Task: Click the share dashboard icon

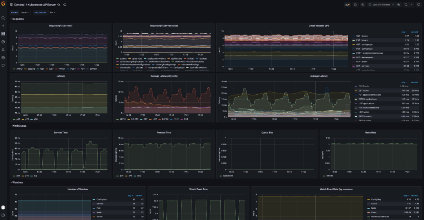Action: pos(64,5)
